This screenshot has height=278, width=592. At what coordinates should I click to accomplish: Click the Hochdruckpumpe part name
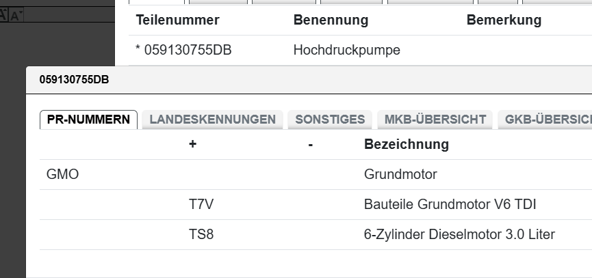click(x=346, y=50)
